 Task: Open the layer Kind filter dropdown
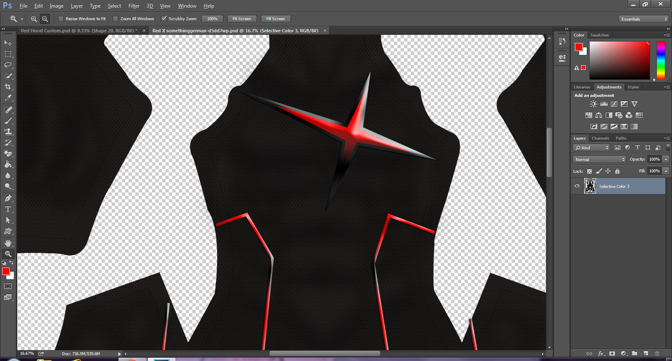point(591,148)
